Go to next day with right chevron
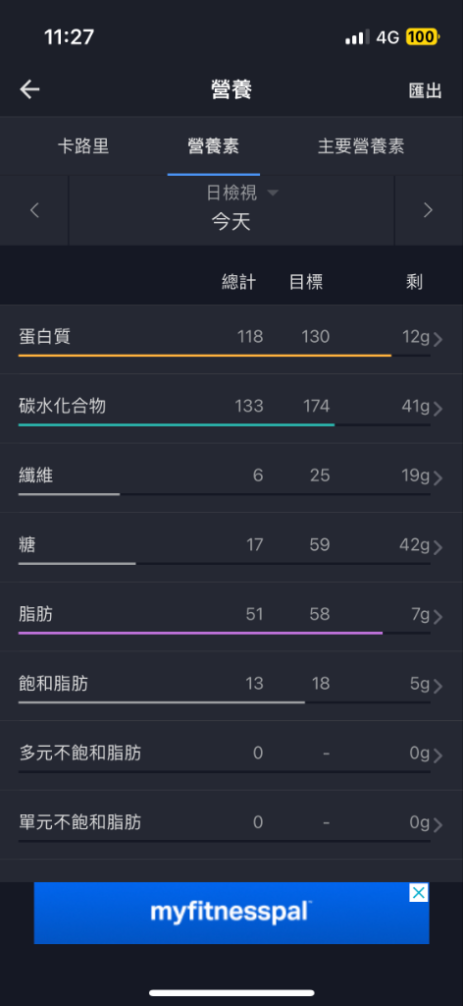Screen dimensions: 463x1006 point(429,210)
